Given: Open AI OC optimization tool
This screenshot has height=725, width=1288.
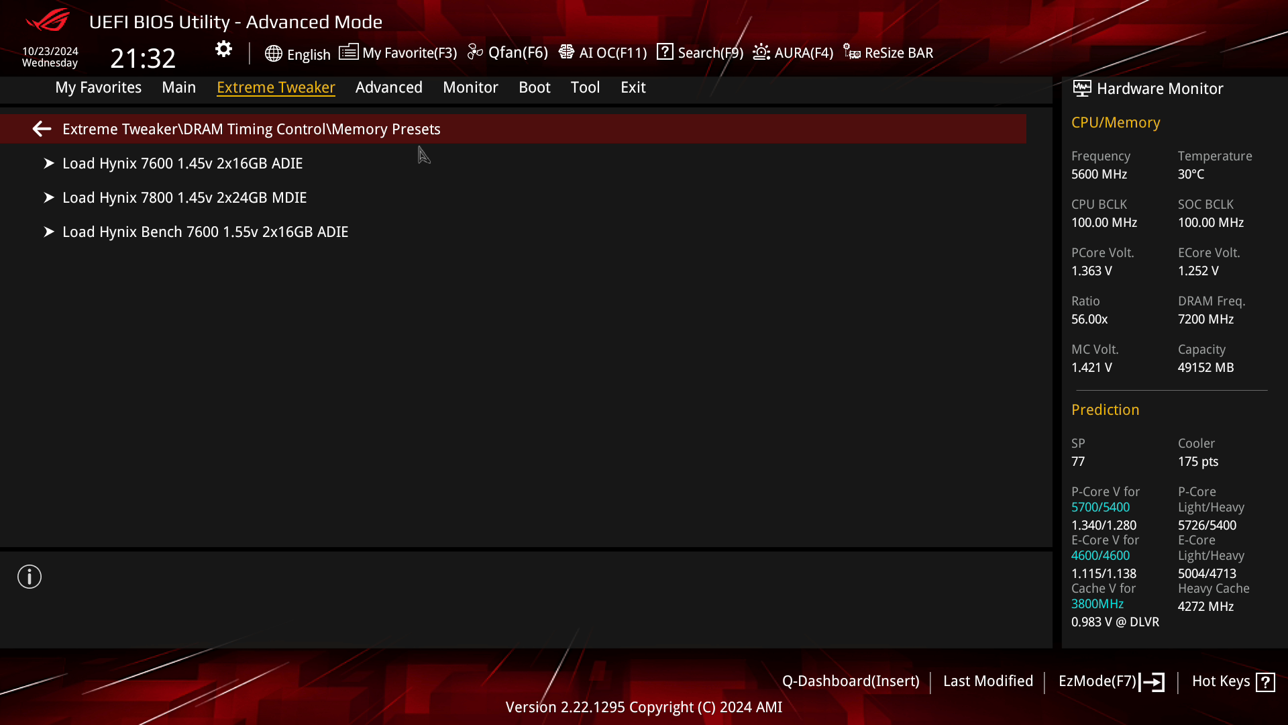Looking at the screenshot, I should click(x=604, y=52).
